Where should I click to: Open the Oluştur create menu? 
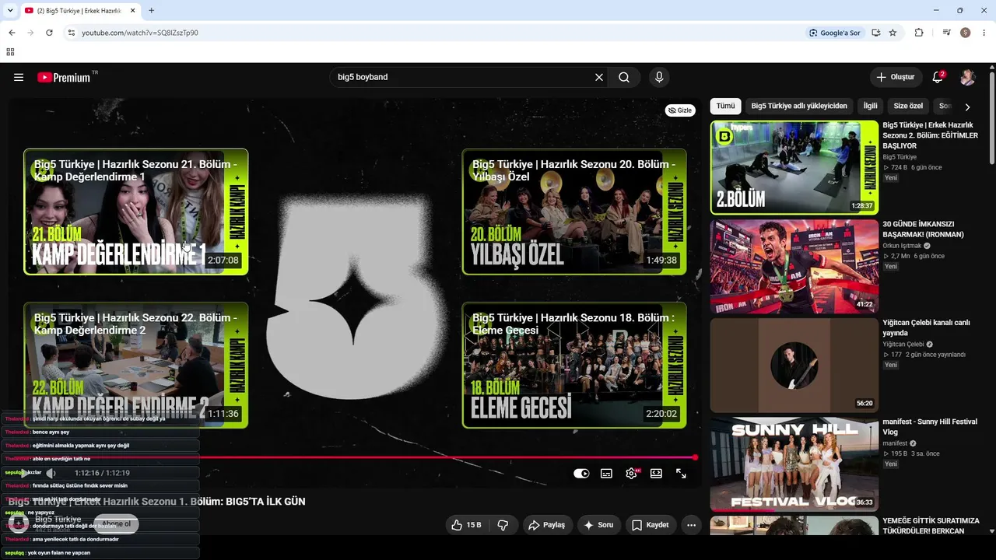click(x=896, y=77)
